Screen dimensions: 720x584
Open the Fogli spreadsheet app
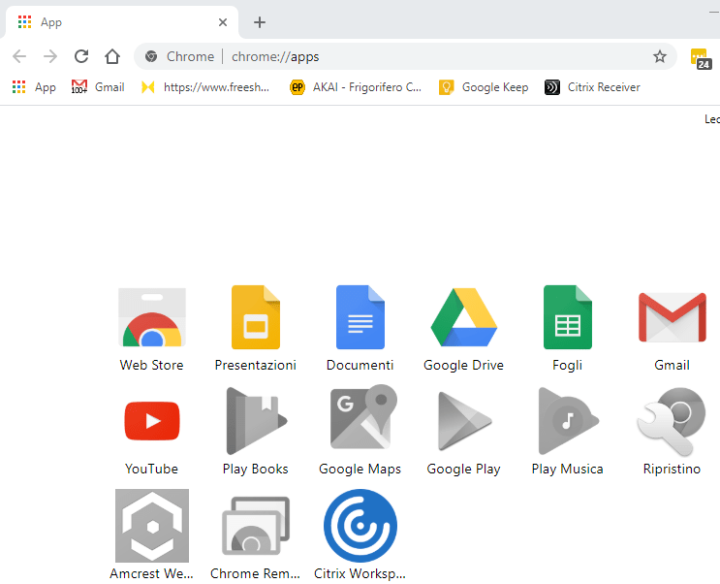click(x=568, y=317)
